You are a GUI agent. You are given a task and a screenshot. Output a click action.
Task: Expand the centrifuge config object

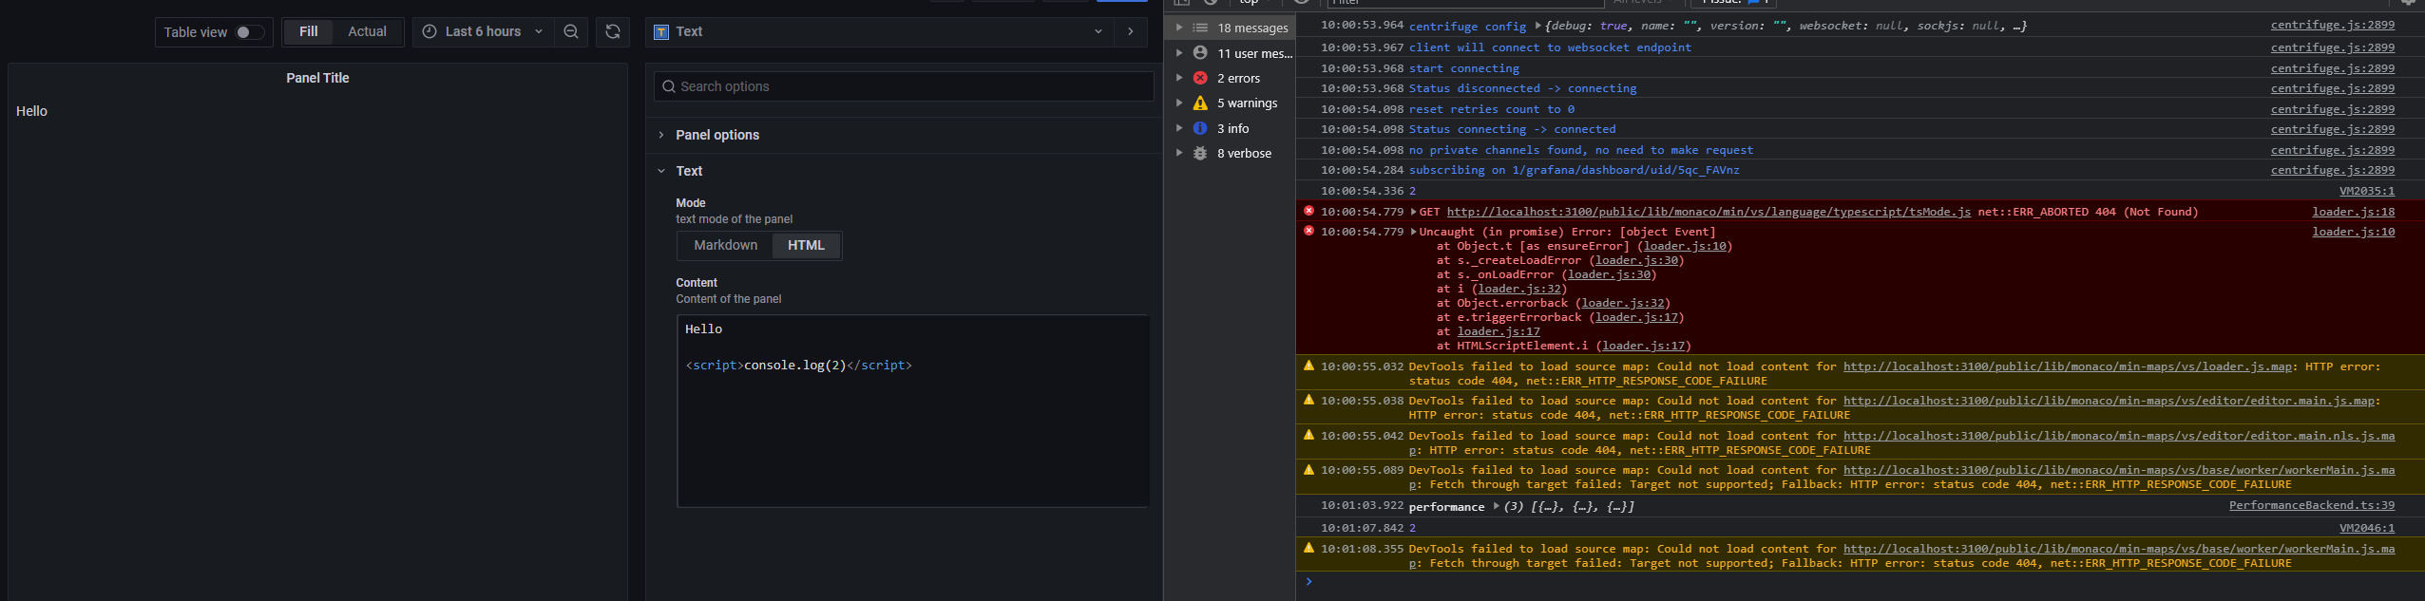pyautogui.click(x=1537, y=26)
